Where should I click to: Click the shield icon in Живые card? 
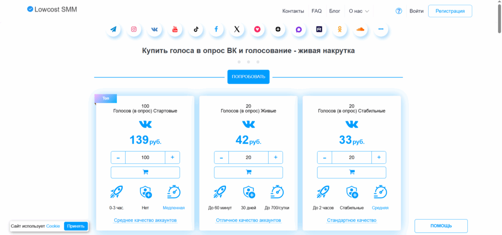[x=248, y=192]
